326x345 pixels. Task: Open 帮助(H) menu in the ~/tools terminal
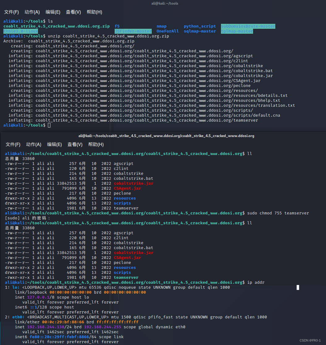(94, 12)
